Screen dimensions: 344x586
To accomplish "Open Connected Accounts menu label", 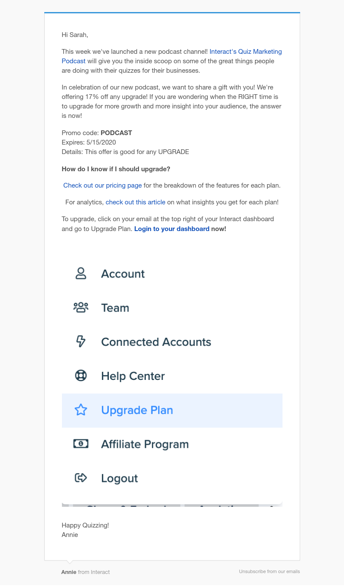I will (156, 342).
